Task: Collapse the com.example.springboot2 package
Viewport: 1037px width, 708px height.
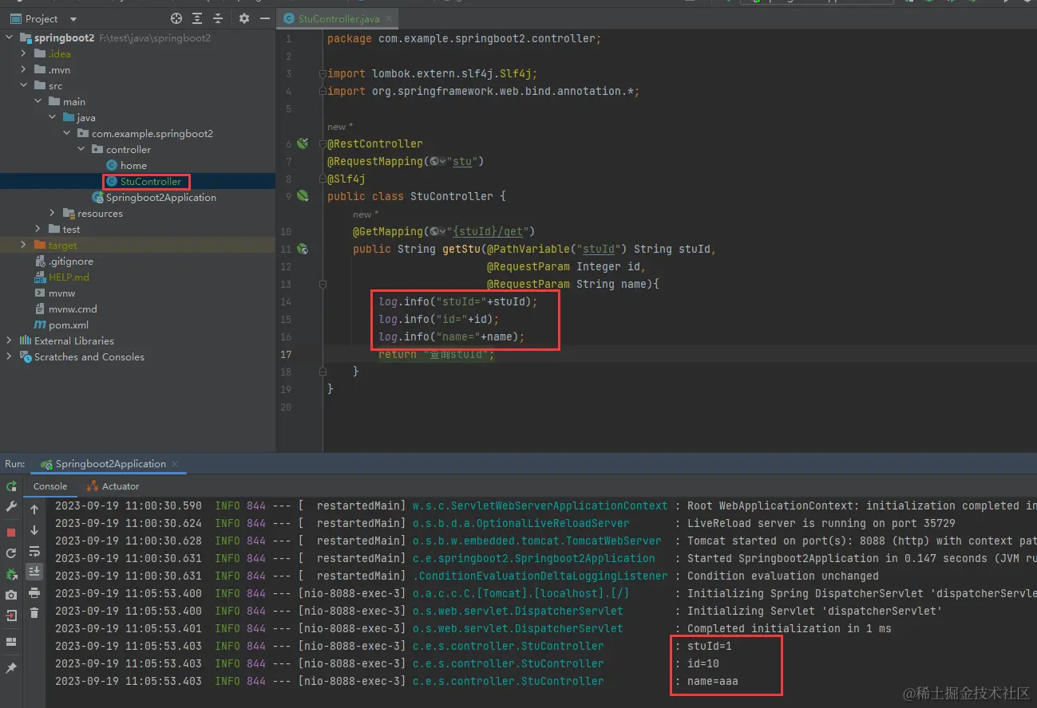Action: pyautogui.click(x=67, y=133)
